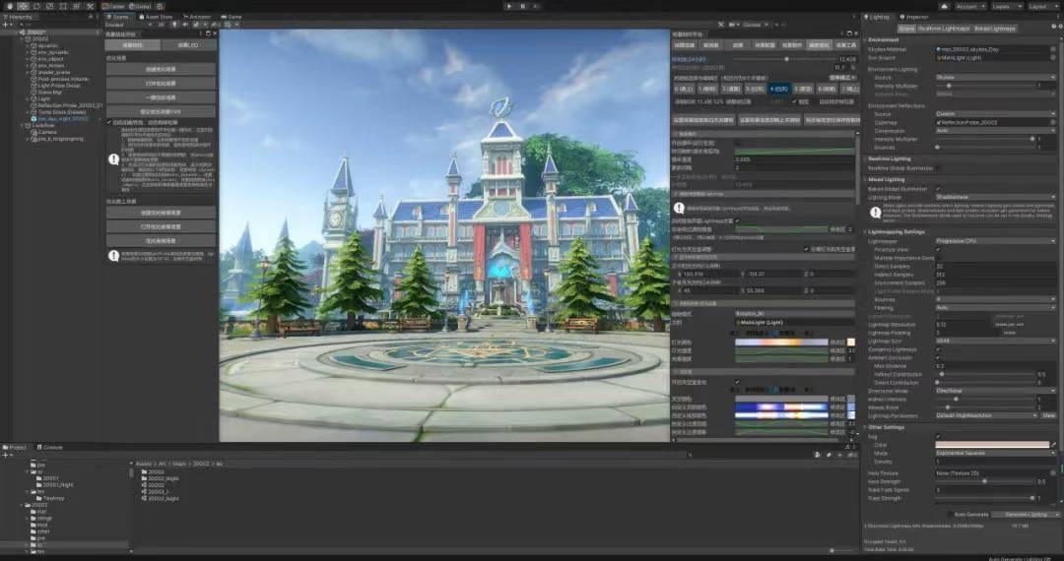Open the cloud services icon
This screenshot has height=561, width=1064.
(944, 6)
